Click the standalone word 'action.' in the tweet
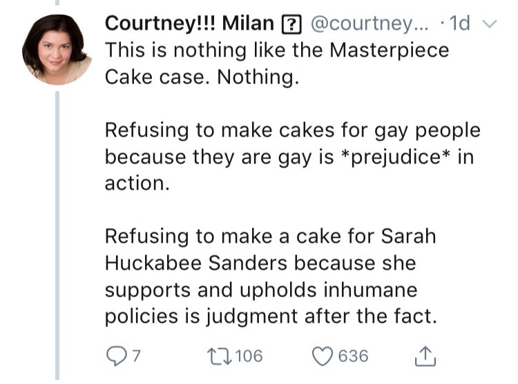The height and width of the screenshot is (384, 518). coord(137,183)
